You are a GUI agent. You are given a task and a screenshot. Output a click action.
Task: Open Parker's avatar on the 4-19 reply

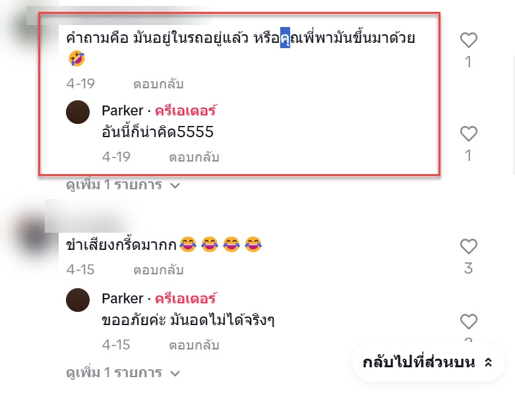[x=78, y=112]
